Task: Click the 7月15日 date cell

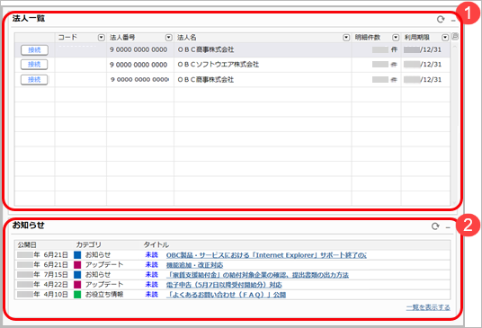Action: (x=42, y=275)
